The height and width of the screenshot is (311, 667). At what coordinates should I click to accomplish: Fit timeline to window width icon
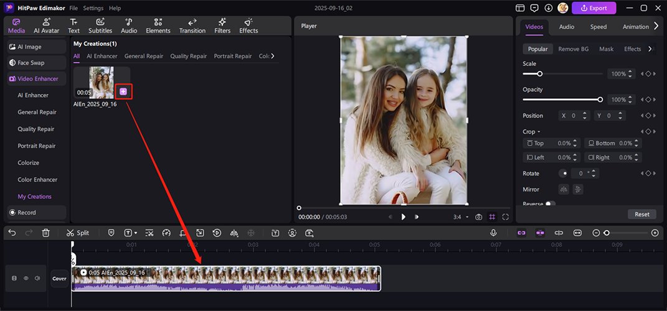577,233
